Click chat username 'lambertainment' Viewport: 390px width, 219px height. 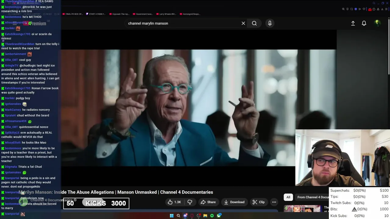pos(15,54)
